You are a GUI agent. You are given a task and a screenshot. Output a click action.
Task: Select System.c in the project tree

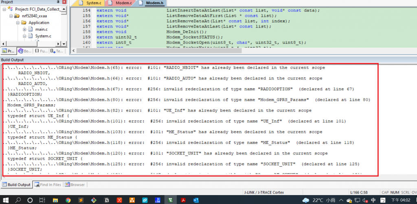point(43,36)
